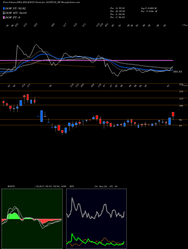This screenshot has width=188, height=249.
Task: Click the '<Tops' label at the right edge
Action: 185,25
